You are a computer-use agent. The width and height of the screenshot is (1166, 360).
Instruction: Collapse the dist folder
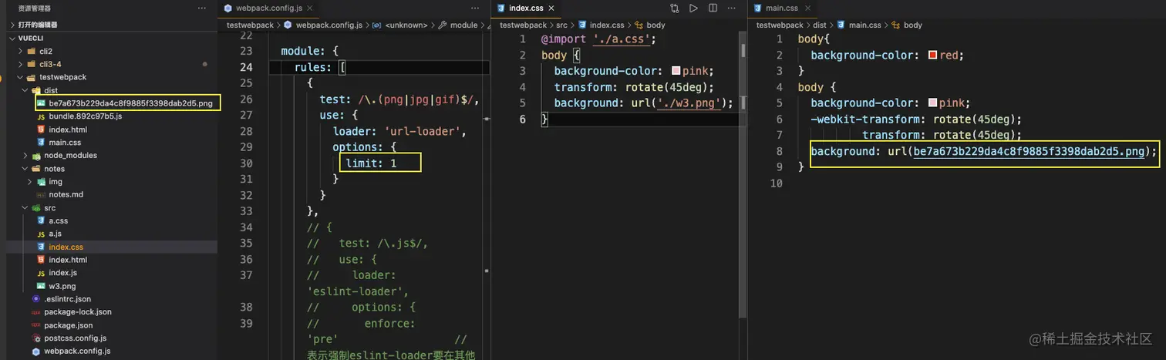[x=26, y=90]
